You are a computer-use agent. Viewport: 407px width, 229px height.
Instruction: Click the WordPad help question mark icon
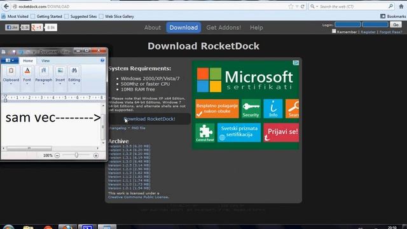click(102, 60)
